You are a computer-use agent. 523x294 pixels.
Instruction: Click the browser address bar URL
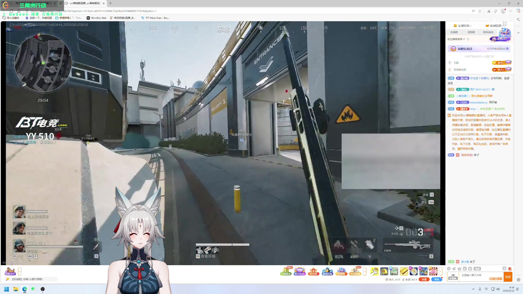tap(93, 11)
